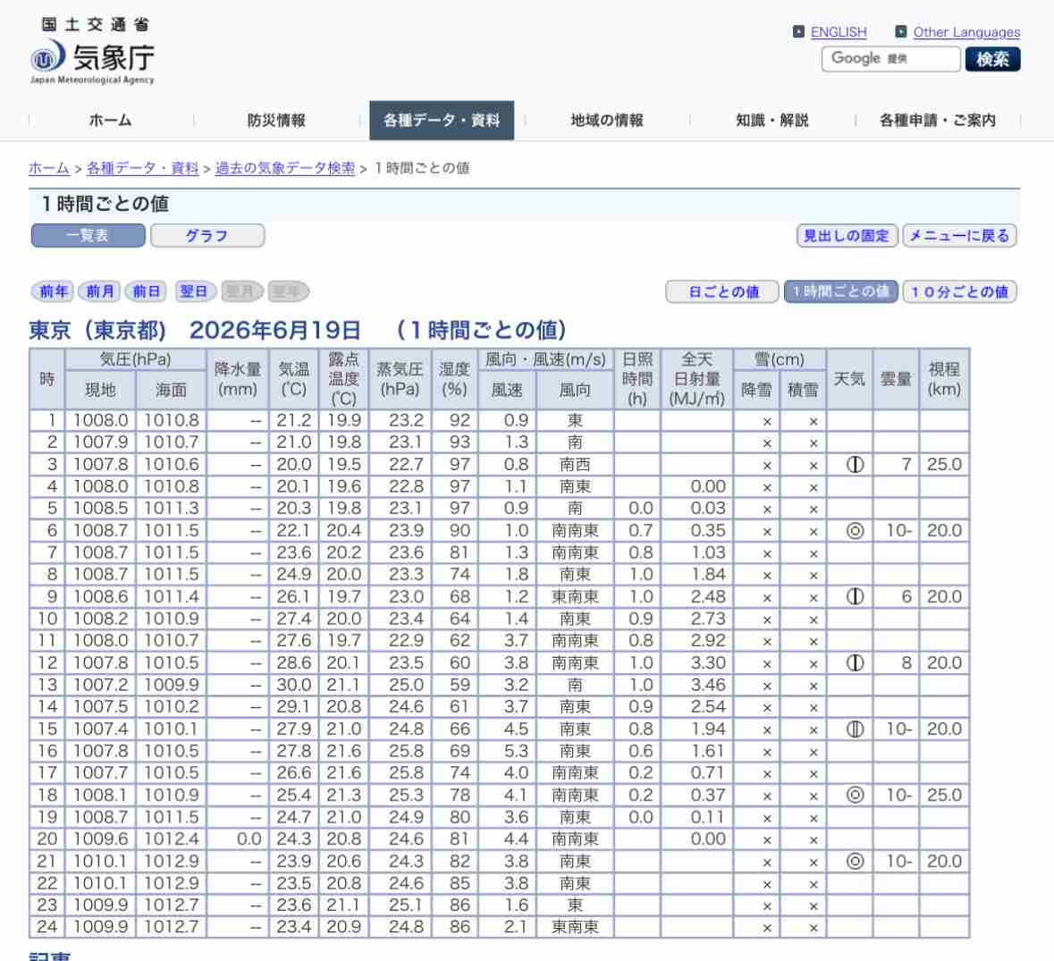Open the 地域の情報 navigation menu item
This screenshot has height=961, width=1054.
(607, 121)
